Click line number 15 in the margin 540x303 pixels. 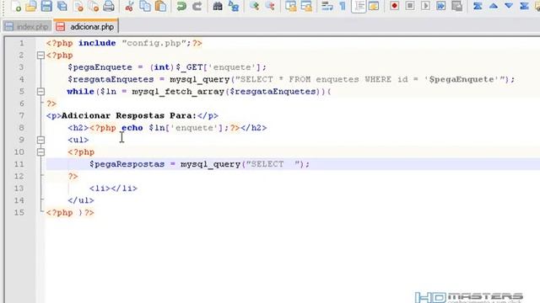(19, 212)
